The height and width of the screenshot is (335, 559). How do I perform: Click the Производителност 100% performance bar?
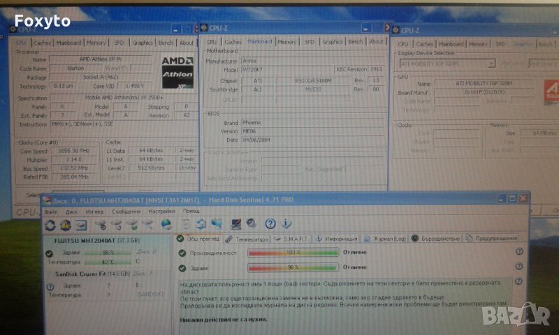293,252
